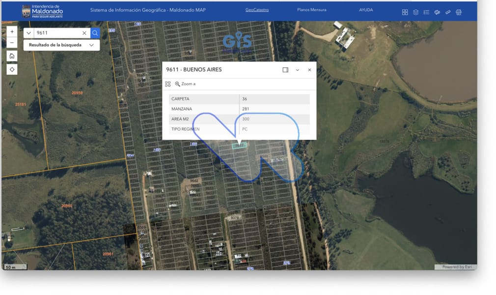Click the CARPETA field label
496x295 pixels.
tap(180, 99)
